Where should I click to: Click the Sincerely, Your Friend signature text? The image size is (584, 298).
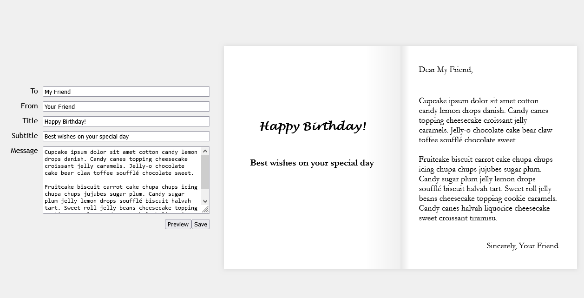522,246
